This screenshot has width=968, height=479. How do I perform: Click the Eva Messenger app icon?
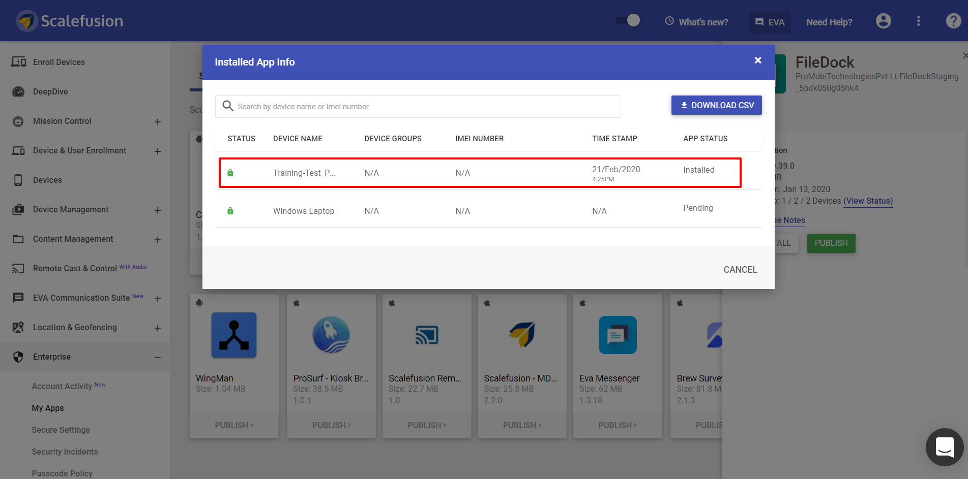coord(618,335)
